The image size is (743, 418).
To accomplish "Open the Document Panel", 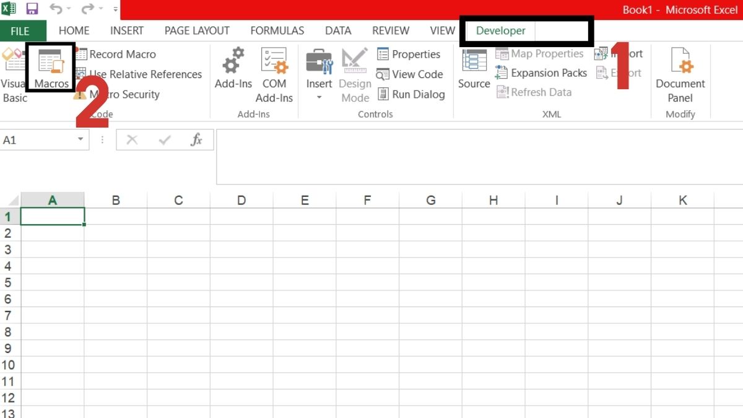I will point(680,74).
